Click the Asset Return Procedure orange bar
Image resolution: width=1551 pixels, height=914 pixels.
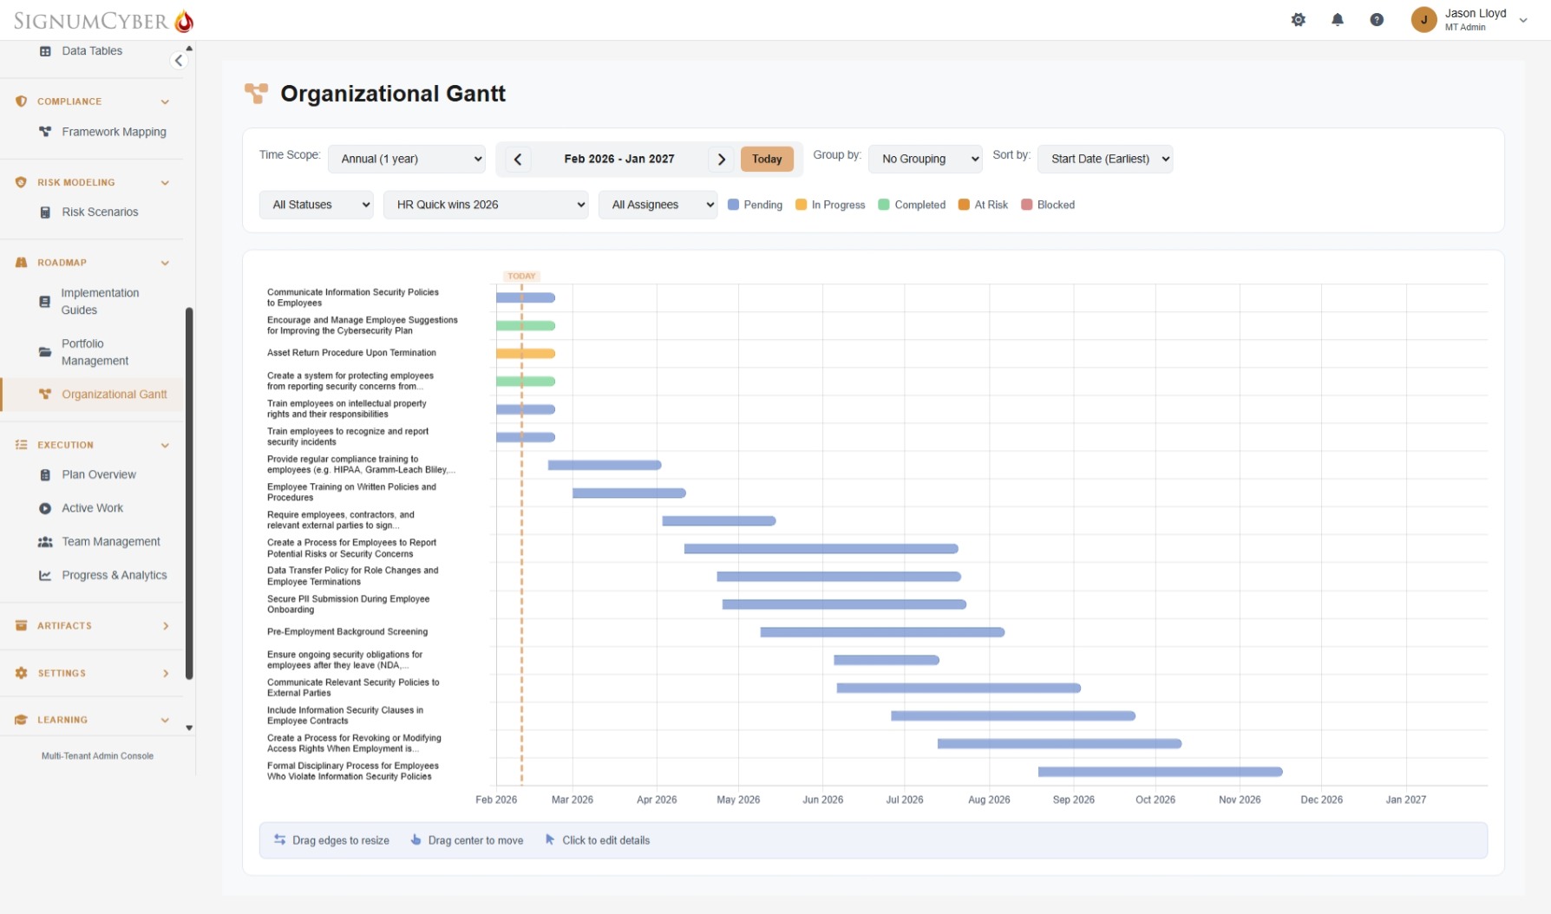pos(525,353)
